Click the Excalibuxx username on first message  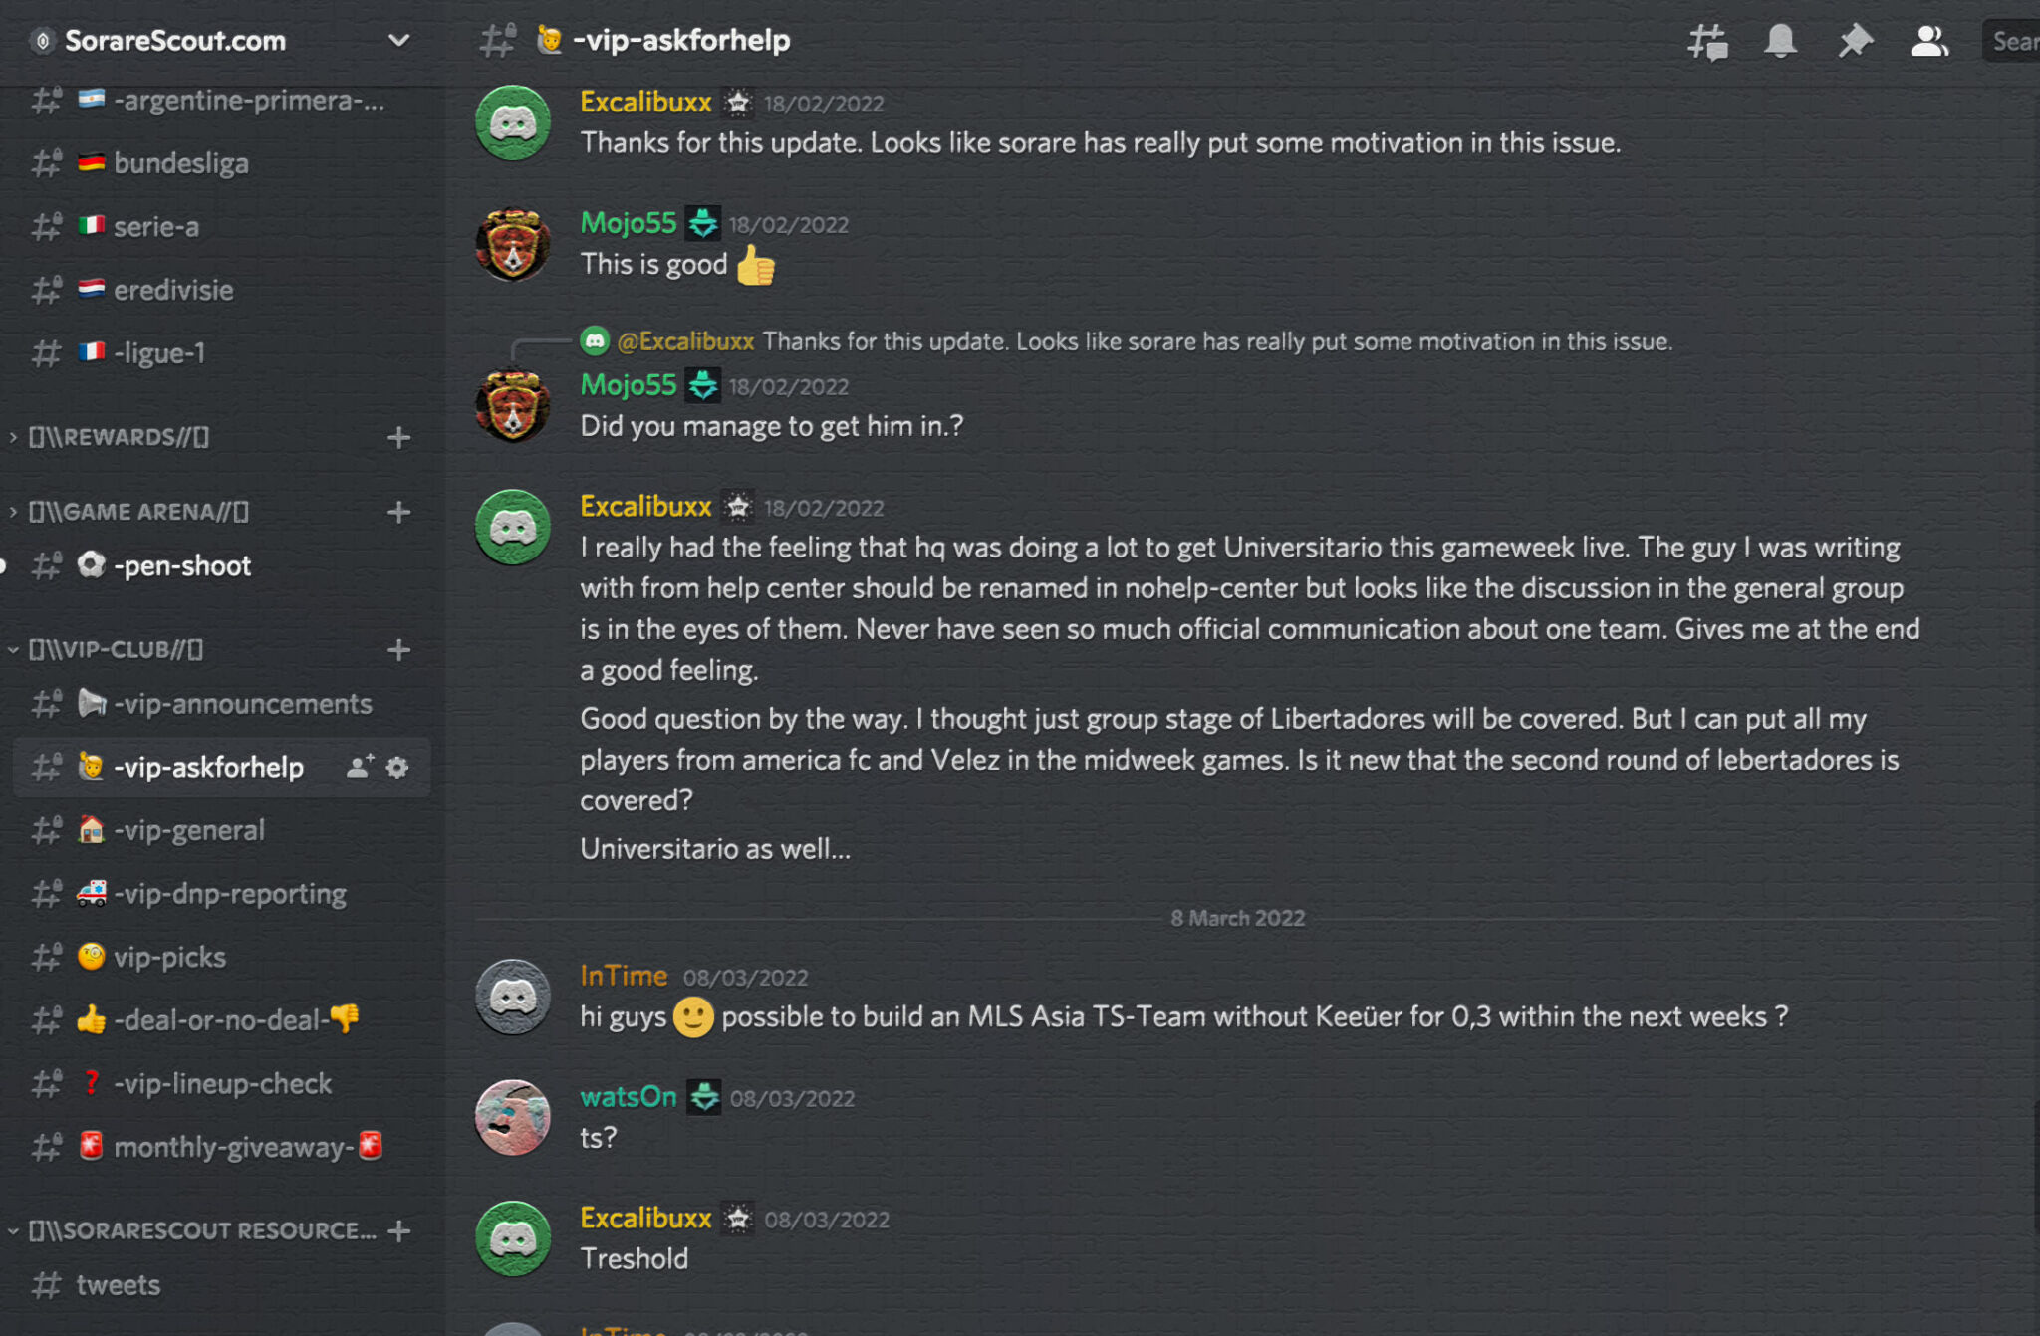(645, 102)
